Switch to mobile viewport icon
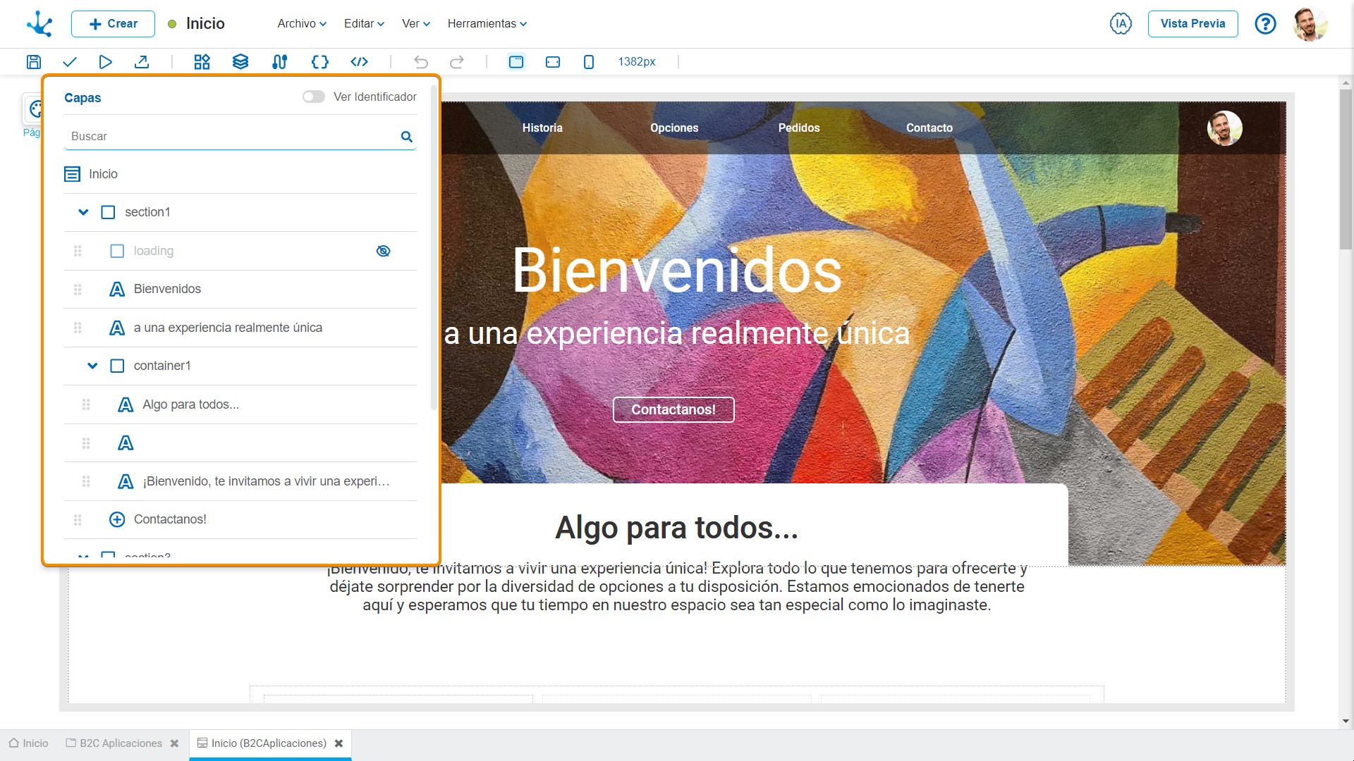The width and height of the screenshot is (1354, 761). [x=589, y=62]
